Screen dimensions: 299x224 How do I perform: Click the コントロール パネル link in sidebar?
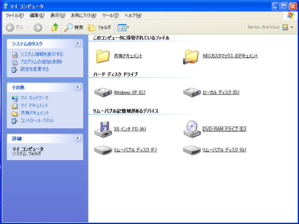(x=37, y=121)
